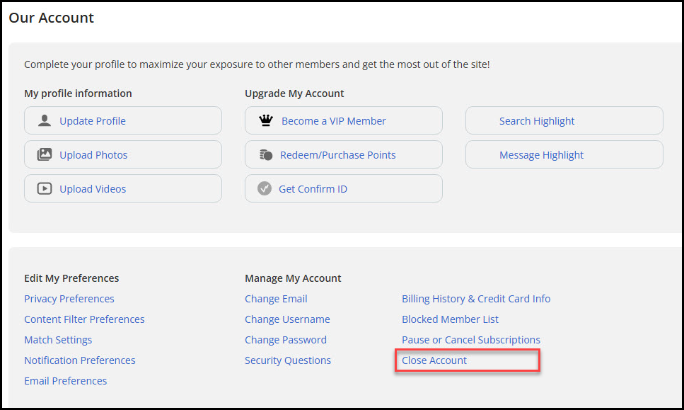Select the Change Password link
Viewport: 684px width, 410px height.
(x=285, y=340)
